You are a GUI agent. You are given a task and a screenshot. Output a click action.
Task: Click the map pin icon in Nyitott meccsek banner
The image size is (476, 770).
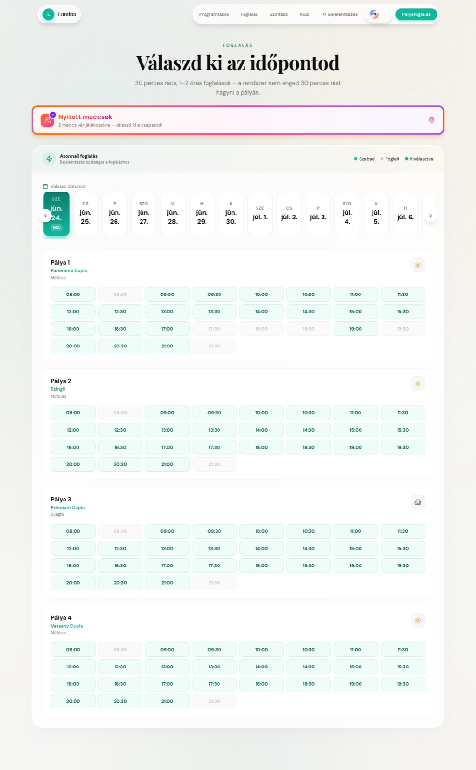point(432,120)
